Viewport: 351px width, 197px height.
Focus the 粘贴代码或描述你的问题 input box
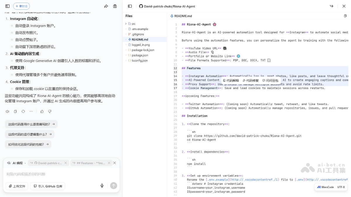(58, 174)
